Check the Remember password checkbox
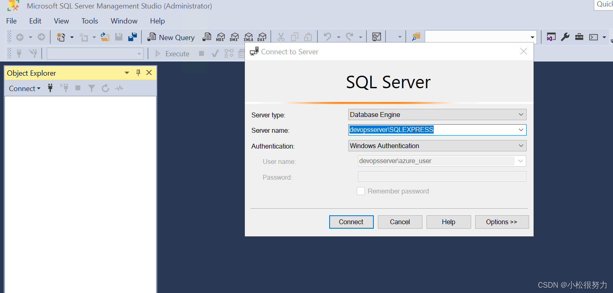Screen dimensions: 613x293 click(361, 191)
